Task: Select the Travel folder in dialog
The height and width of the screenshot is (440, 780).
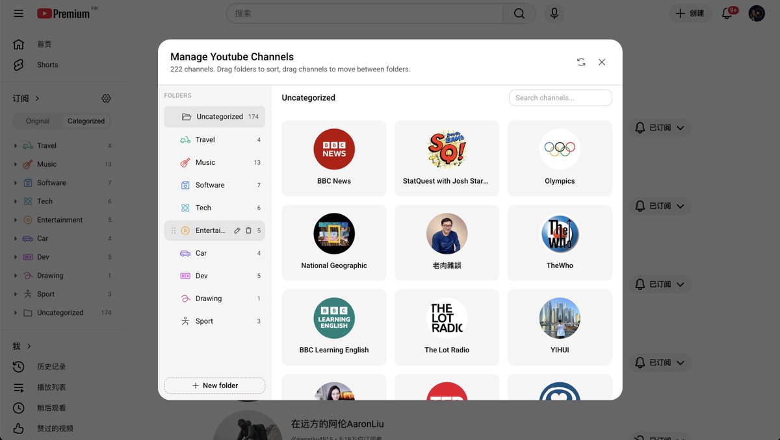Action: point(214,140)
